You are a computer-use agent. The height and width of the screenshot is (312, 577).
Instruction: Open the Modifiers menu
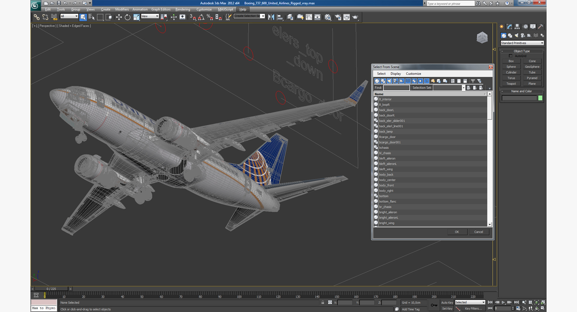tap(122, 9)
